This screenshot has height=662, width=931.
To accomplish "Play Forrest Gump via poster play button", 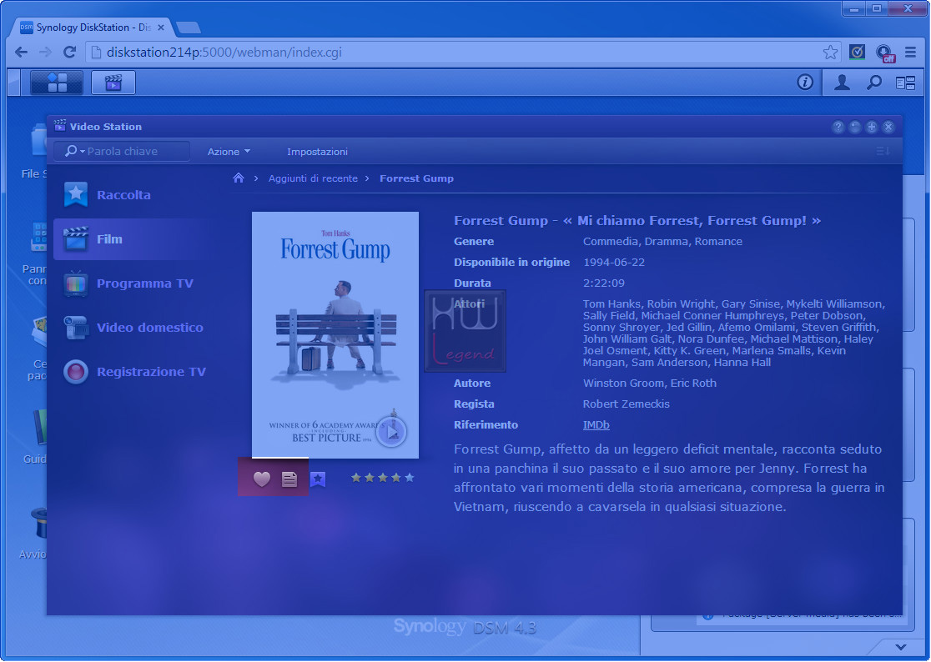I will tap(391, 431).
